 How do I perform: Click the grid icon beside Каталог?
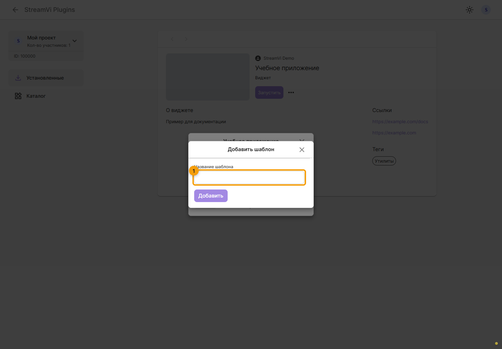pyautogui.click(x=18, y=96)
